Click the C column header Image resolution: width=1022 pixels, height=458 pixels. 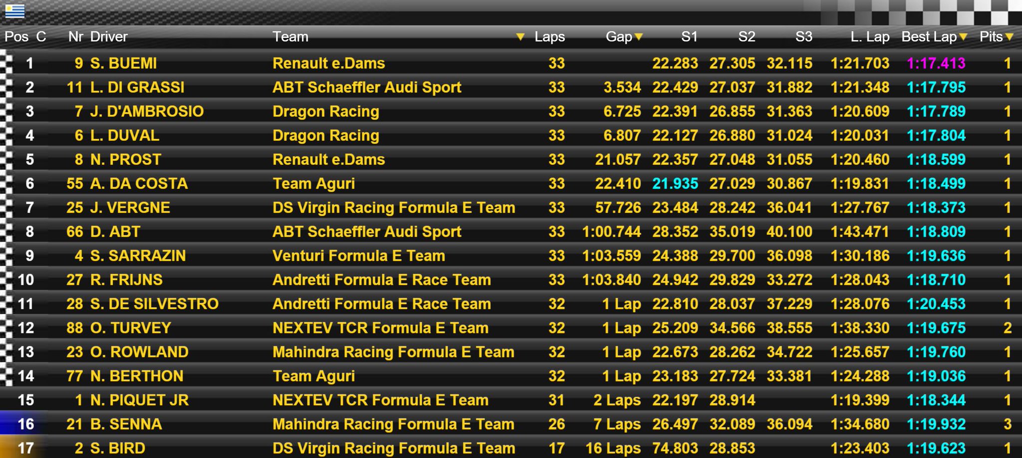coord(41,37)
